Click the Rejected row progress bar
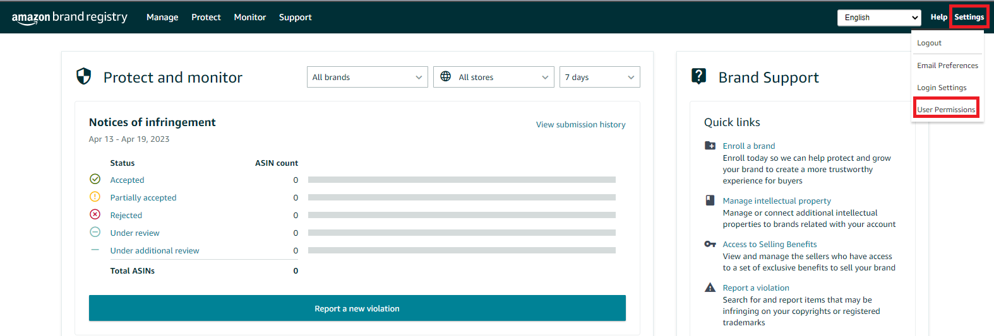This screenshot has height=336, width=994. pos(462,215)
